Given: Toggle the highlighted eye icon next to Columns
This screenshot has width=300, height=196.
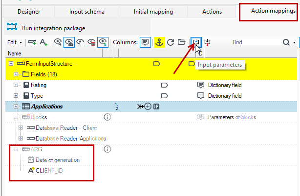Looking at the screenshot, I should click(x=103, y=42).
